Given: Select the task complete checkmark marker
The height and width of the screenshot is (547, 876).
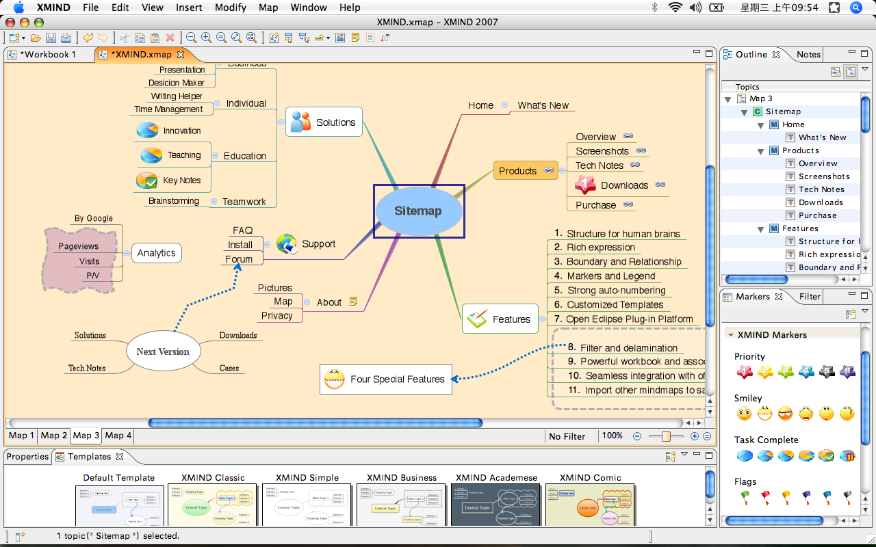Looking at the screenshot, I should (x=827, y=455).
